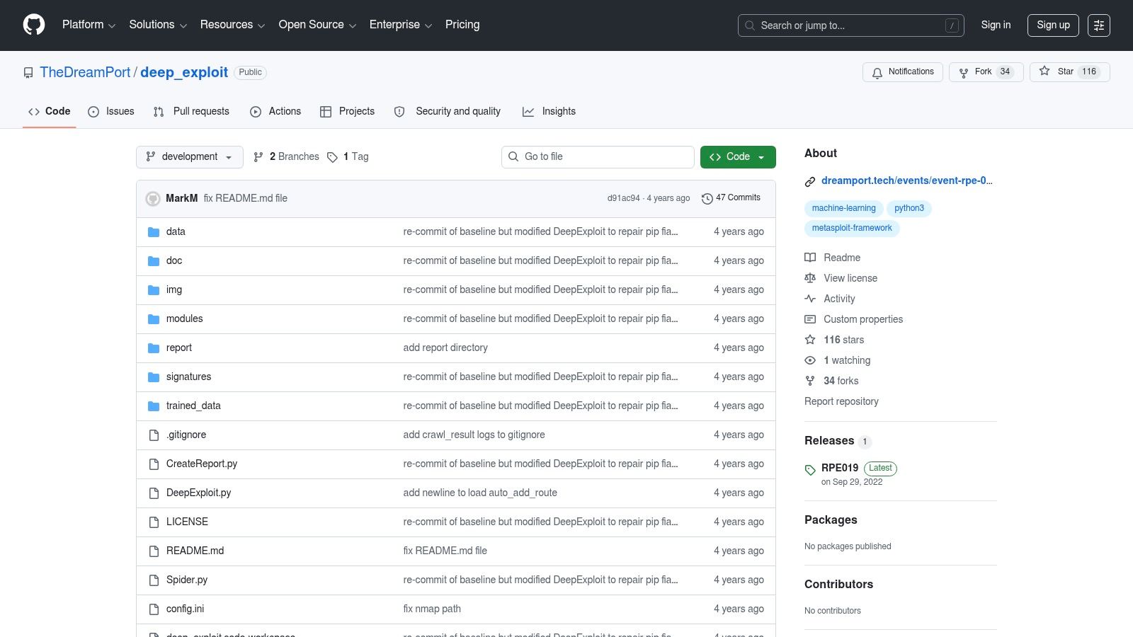
Task: Select the CreateReport.py file icon
Action: 154,464
